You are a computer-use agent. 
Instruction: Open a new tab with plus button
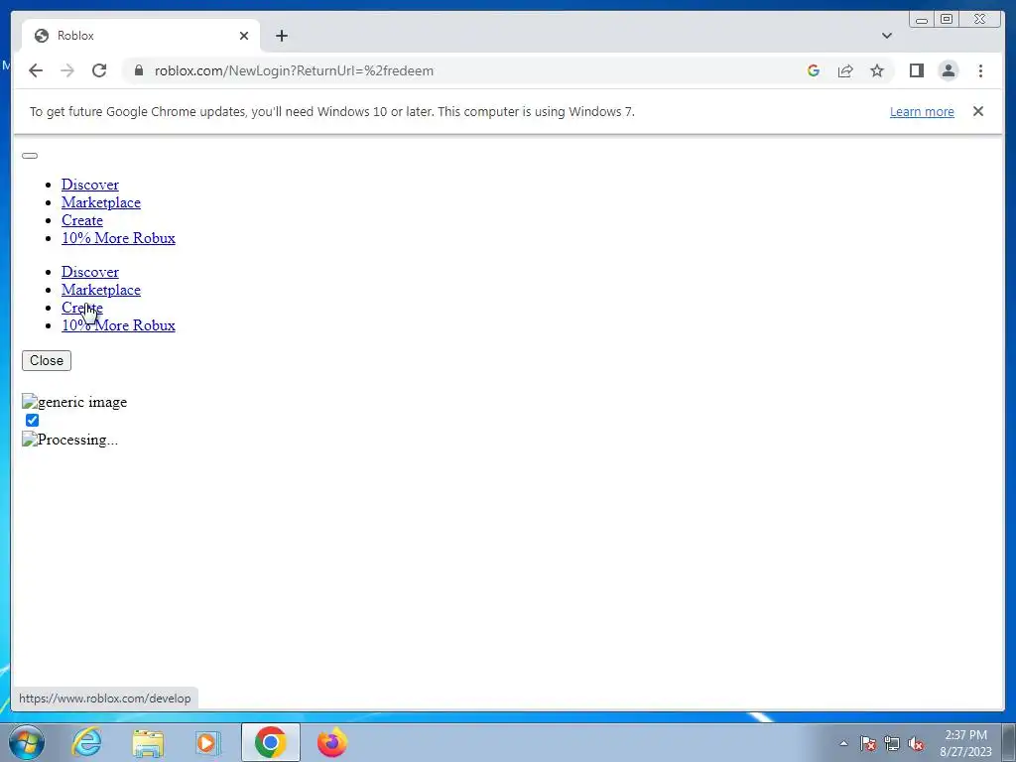click(281, 36)
